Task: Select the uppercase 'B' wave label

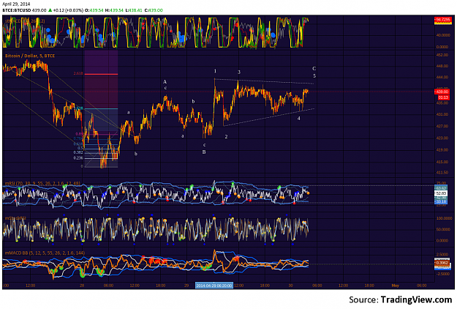Action: click(204, 152)
